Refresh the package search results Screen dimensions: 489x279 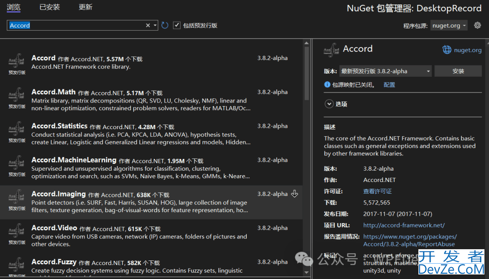pyautogui.click(x=165, y=25)
